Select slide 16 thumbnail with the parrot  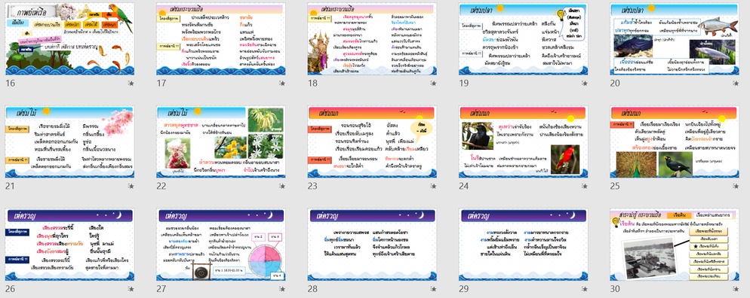(x=70, y=38)
